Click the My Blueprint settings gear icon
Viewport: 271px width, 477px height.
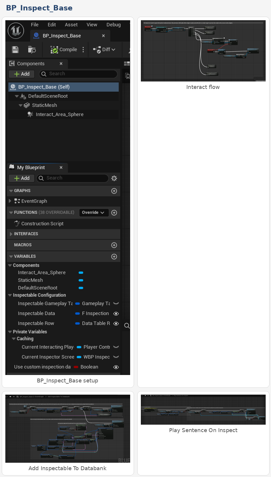[114, 178]
